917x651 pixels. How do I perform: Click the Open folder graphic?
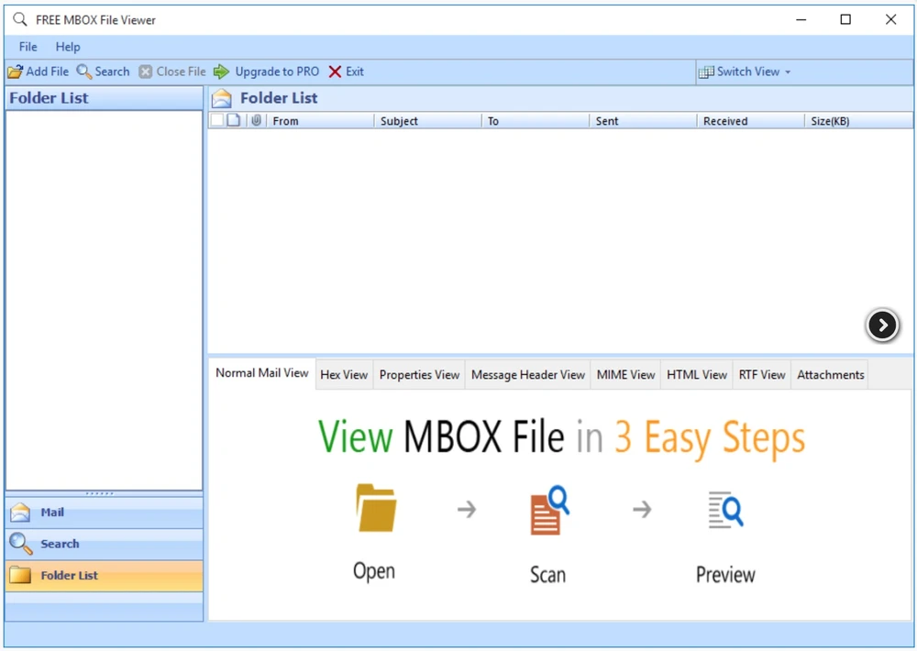click(377, 508)
